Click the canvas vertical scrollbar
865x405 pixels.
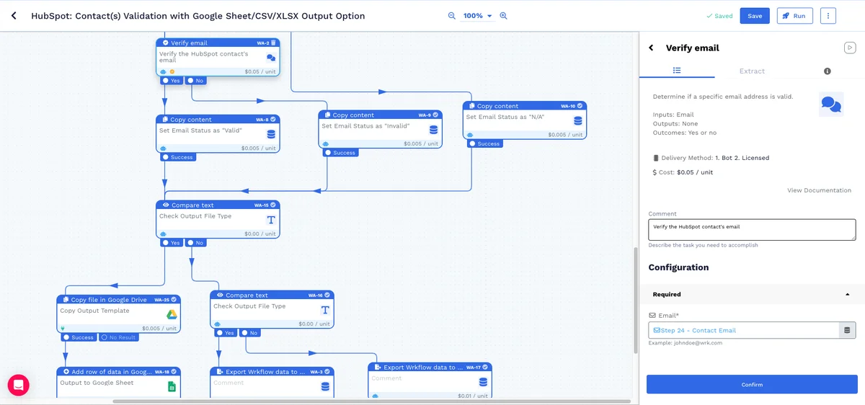635,299
